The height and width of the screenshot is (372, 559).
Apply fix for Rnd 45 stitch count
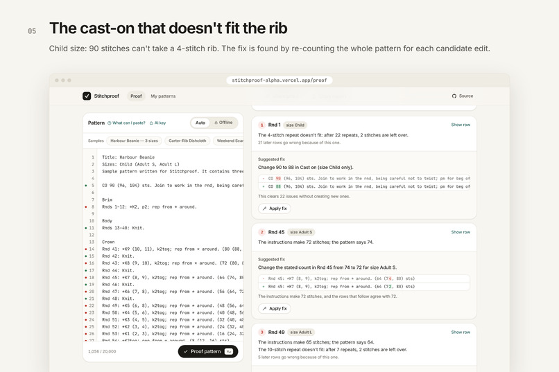pos(274,309)
